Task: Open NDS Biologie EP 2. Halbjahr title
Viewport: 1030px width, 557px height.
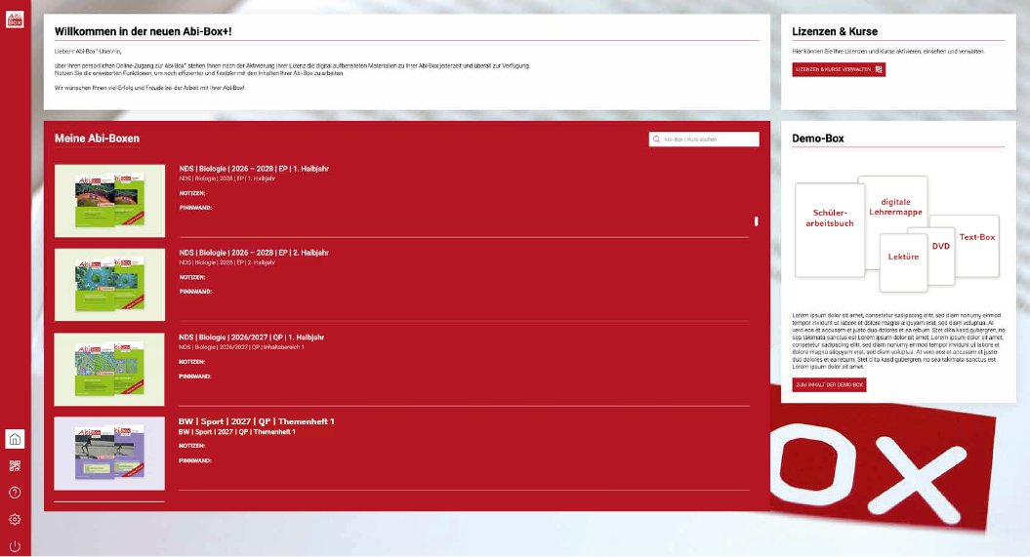Action: [x=253, y=253]
